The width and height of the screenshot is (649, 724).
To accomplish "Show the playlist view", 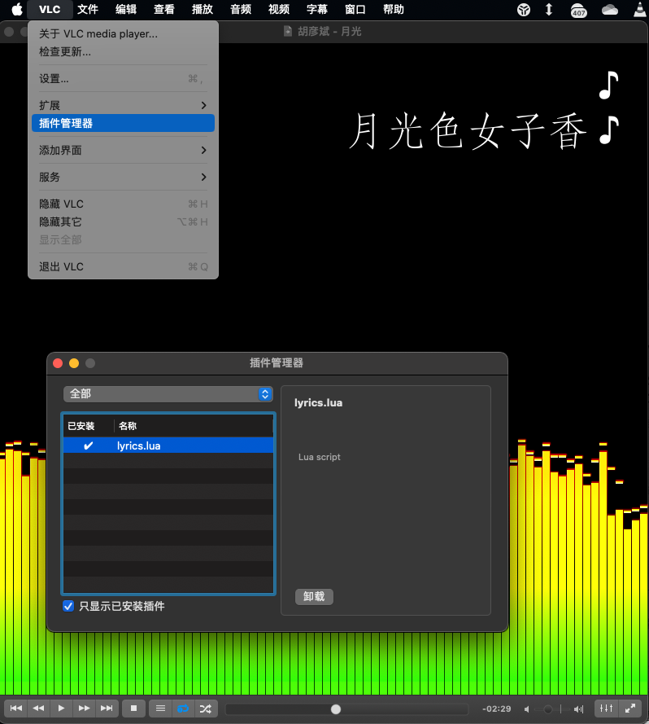I will tap(160, 708).
